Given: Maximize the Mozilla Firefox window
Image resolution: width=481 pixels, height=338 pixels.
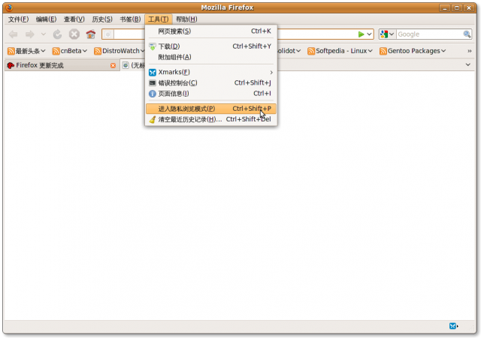Looking at the screenshot, I should pyautogui.click(x=457, y=8).
